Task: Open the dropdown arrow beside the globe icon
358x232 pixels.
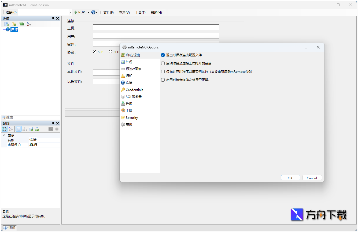Action: point(97,13)
